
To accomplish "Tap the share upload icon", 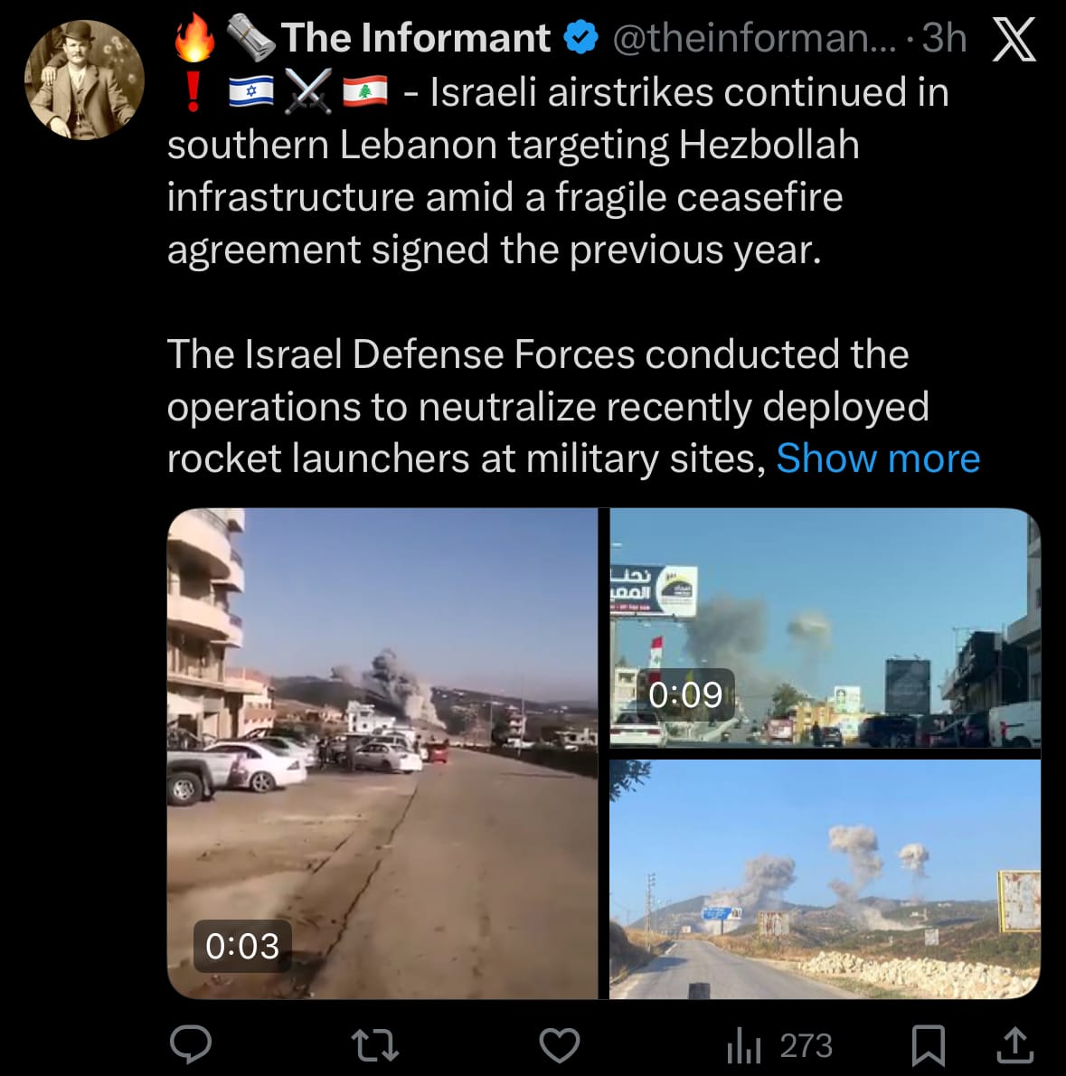I will 1014,1045.
